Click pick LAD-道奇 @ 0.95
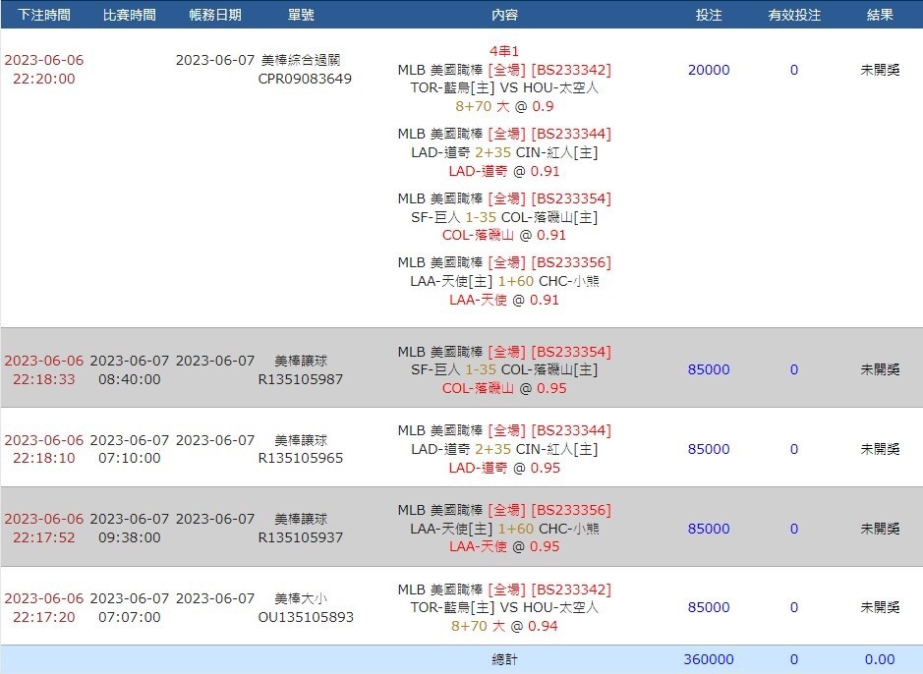This screenshot has width=923, height=674. click(504, 468)
